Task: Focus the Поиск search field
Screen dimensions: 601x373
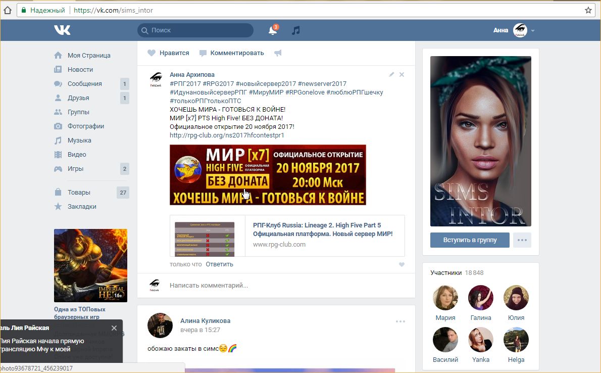Action: pyautogui.click(x=195, y=30)
